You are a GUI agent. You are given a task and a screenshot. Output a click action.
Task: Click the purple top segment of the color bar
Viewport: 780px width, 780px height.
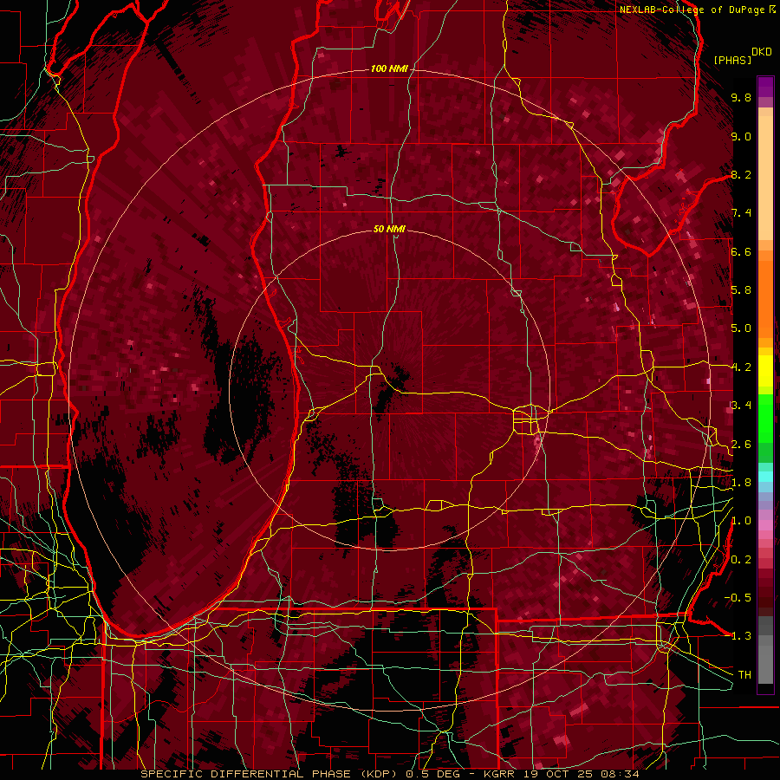[765, 87]
